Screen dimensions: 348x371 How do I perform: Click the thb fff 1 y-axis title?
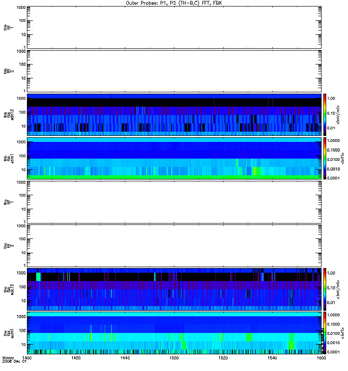pos(9,27)
